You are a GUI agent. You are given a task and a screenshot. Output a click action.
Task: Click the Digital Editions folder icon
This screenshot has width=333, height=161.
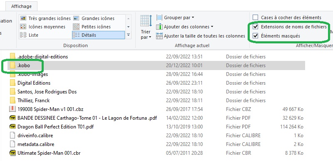click(12, 83)
